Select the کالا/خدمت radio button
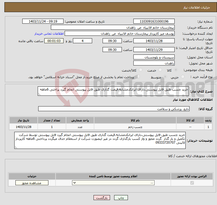The height and width of the screenshot is (205, 217). 135,70
